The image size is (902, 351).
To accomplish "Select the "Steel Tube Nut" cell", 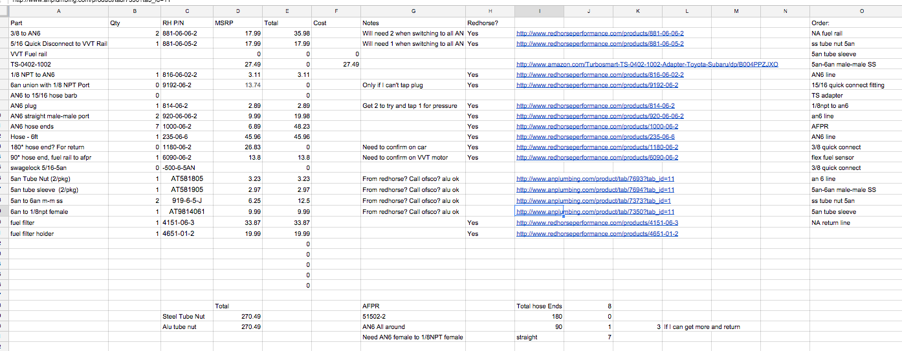I will pos(182,316).
